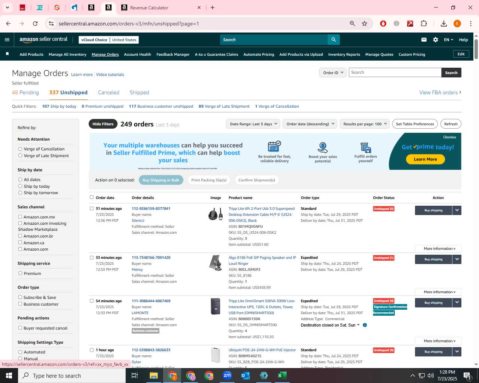
Task: Open the settings gear icon
Action: (x=436, y=40)
